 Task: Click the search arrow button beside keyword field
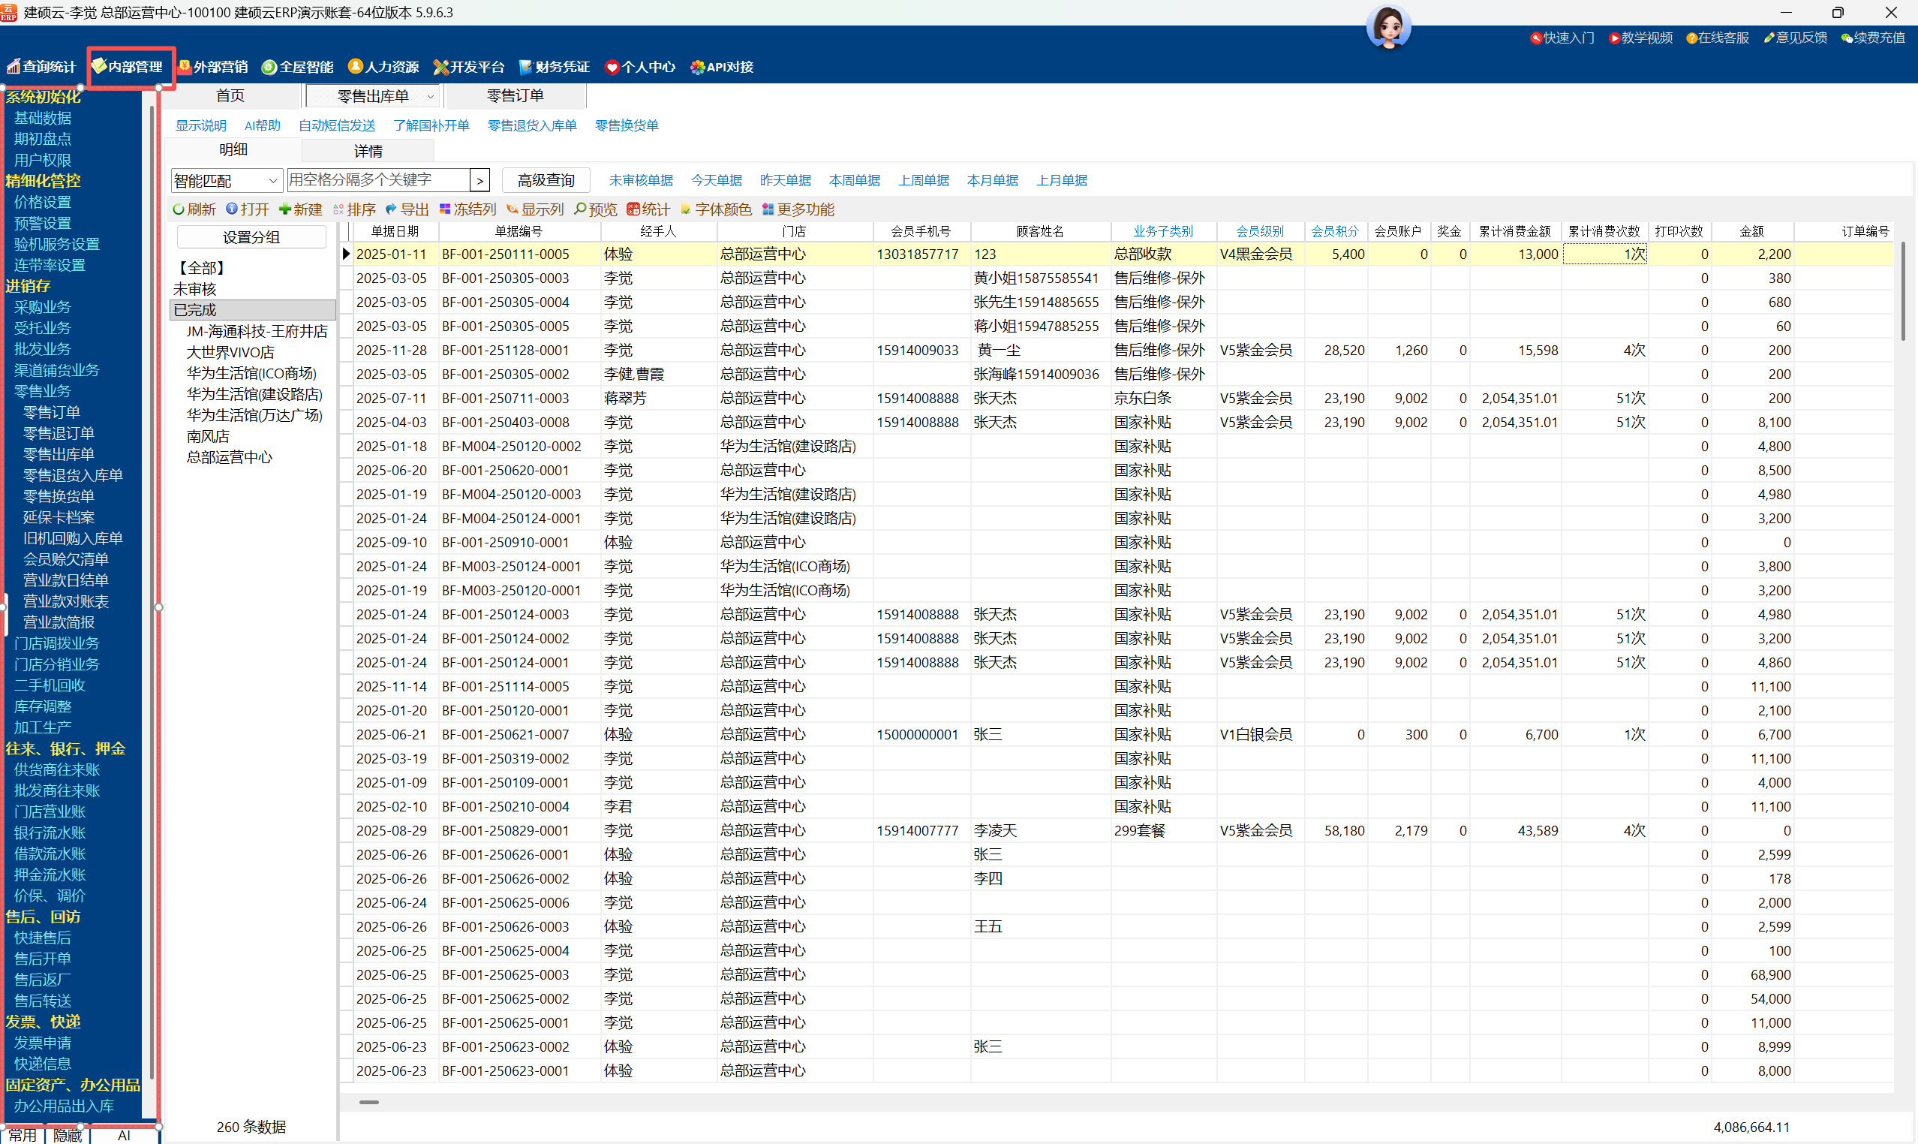click(x=479, y=180)
